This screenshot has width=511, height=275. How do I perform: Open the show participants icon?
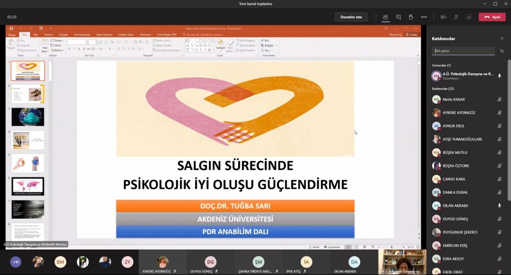point(385,17)
